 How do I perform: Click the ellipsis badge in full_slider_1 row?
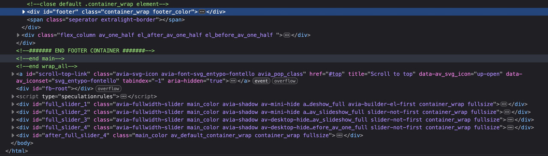coord(504,104)
